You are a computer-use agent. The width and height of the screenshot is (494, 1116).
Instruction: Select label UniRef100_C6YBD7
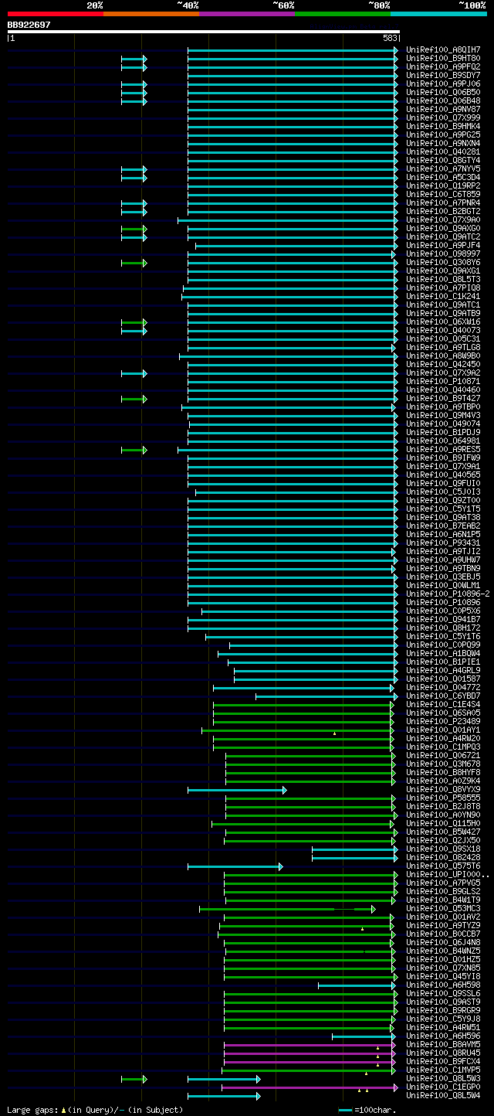[443, 696]
